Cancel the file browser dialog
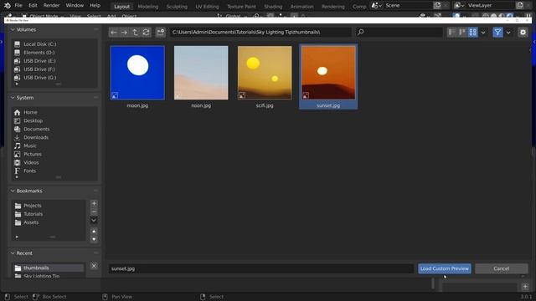Screen dimensions: 536x301 coord(502,268)
